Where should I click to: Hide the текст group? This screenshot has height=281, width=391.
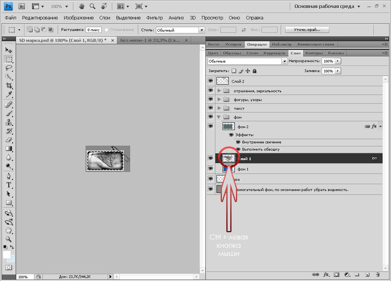(211, 108)
